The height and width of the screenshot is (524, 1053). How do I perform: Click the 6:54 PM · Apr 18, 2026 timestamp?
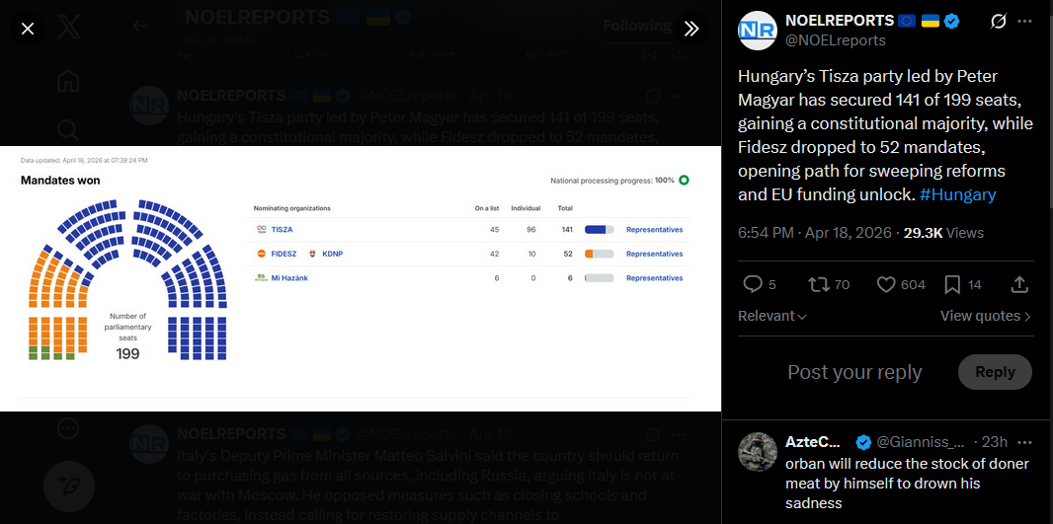(815, 233)
